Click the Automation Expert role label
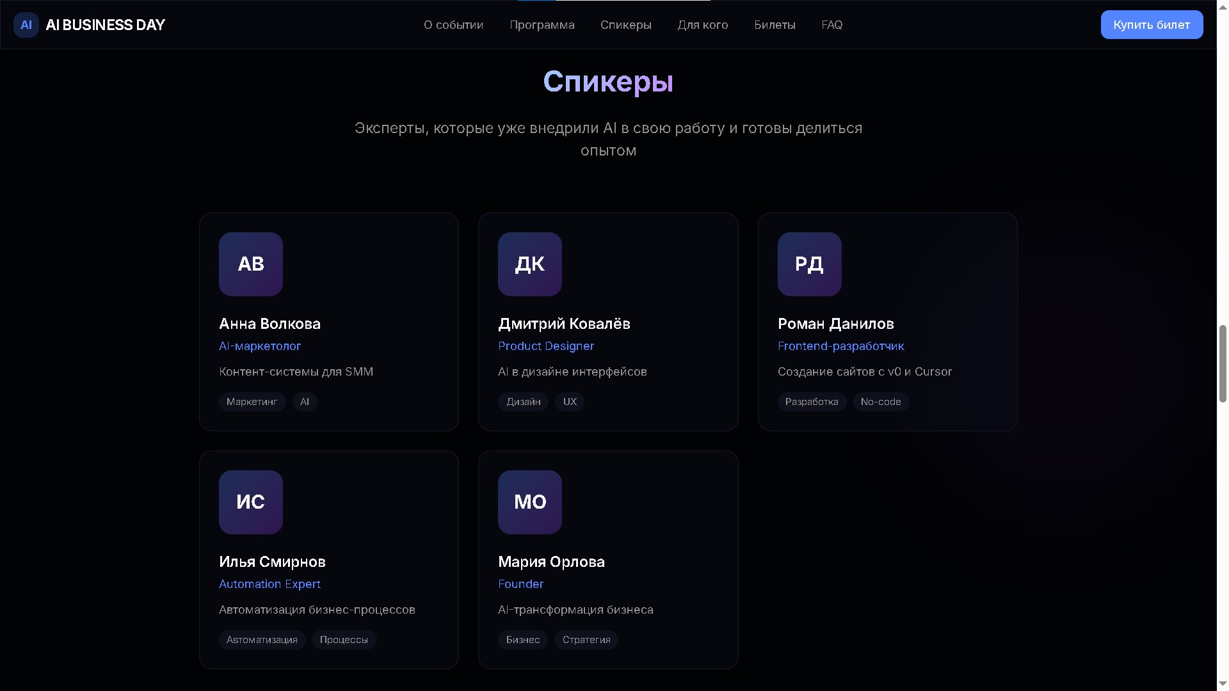Image resolution: width=1229 pixels, height=691 pixels. click(269, 584)
